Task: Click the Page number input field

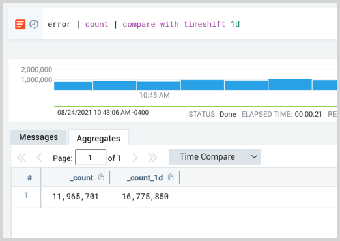Action: 91,158
